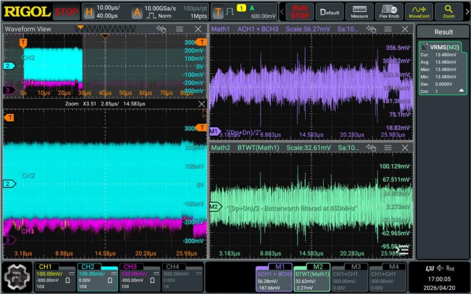
Task: Enable the M4 math channel
Action: click(x=387, y=277)
